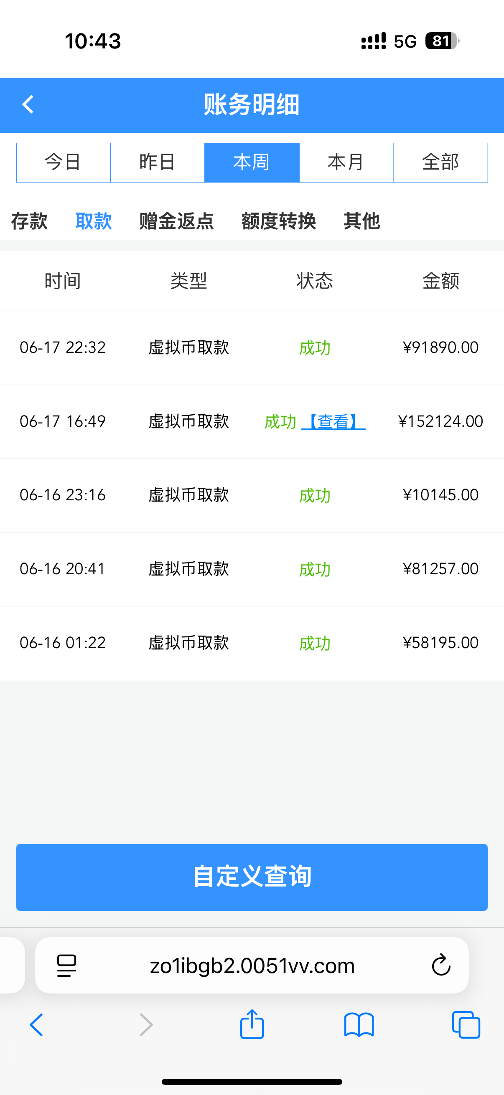Tap the address bar URL field
This screenshot has width=504, height=1095.
(252, 965)
